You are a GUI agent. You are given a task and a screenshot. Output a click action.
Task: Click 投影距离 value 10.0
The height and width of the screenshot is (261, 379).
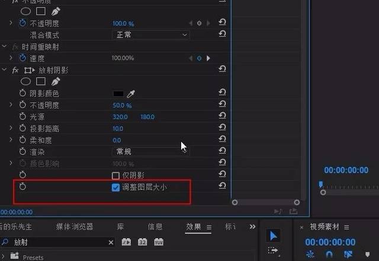click(118, 129)
